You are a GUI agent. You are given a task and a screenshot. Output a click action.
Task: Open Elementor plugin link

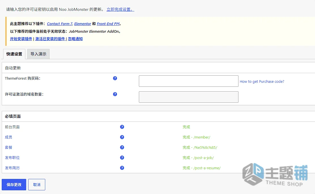(x=83, y=24)
